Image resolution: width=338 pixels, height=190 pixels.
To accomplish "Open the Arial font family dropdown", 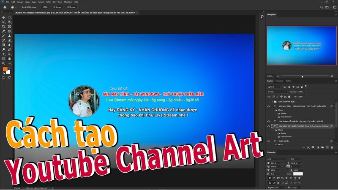I will click(x=277, y=159).
